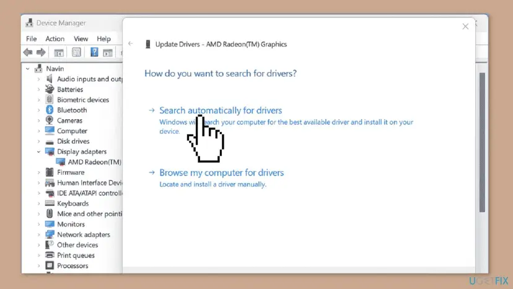Expand the Batteries node

point(38,89)
